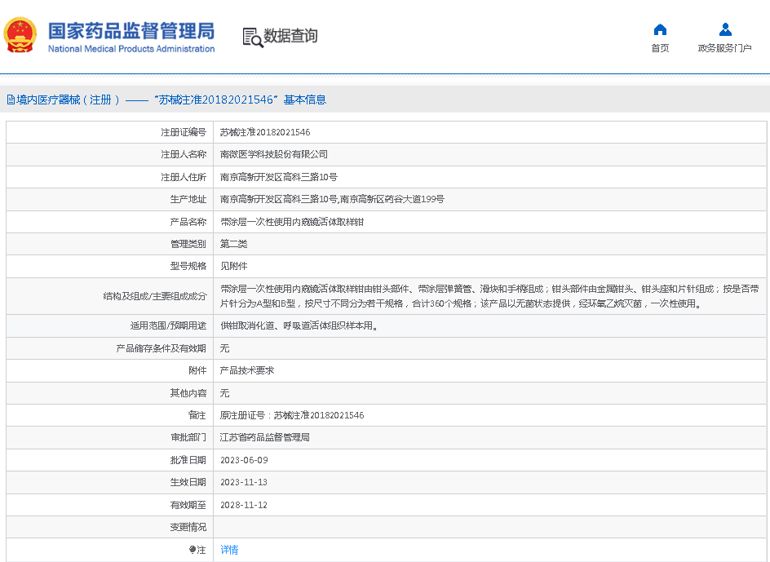Click the 首页 home icon

[660, 29]
